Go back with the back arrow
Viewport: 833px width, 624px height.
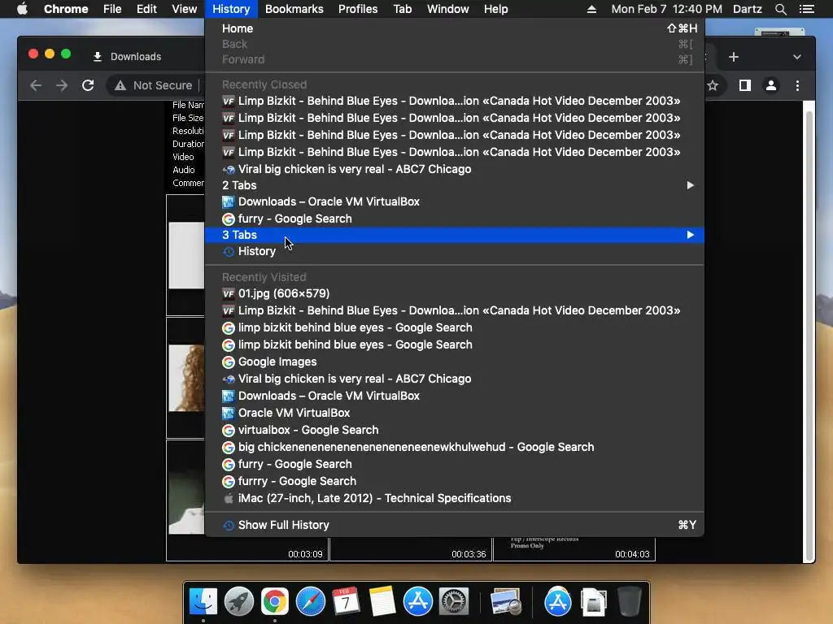[36, 85]
